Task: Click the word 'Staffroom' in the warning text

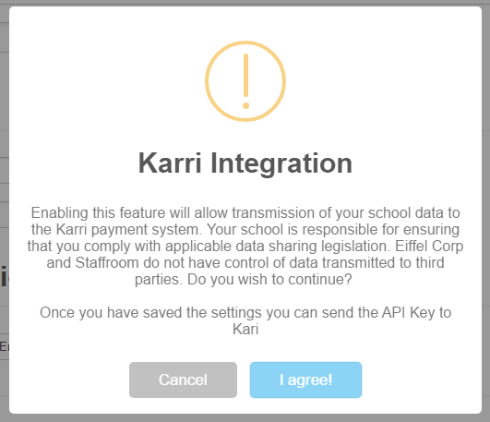Action: tap(107, 263)
